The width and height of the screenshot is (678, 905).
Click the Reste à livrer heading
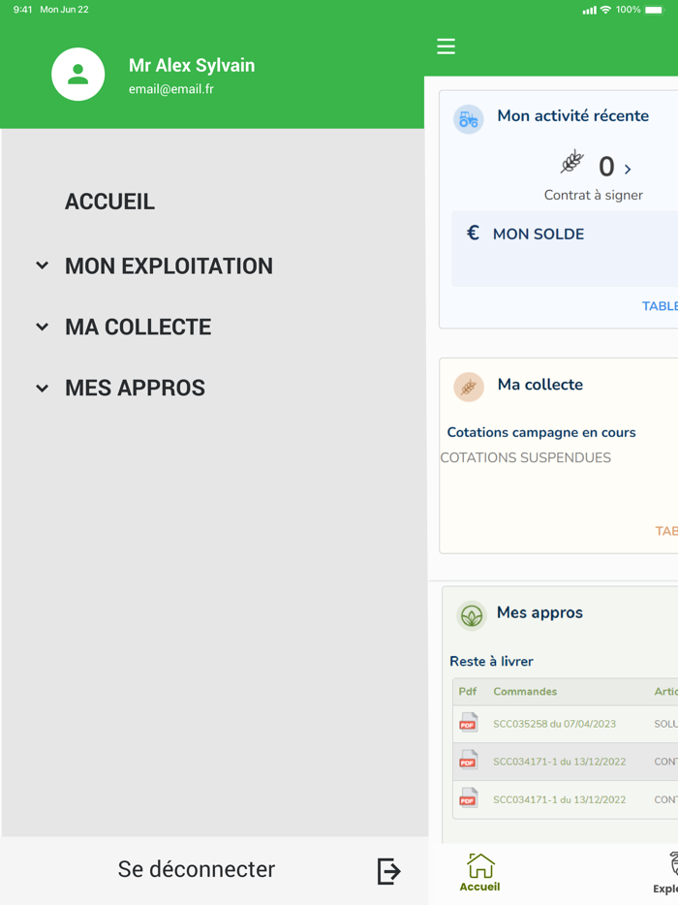tap(491, 662)
